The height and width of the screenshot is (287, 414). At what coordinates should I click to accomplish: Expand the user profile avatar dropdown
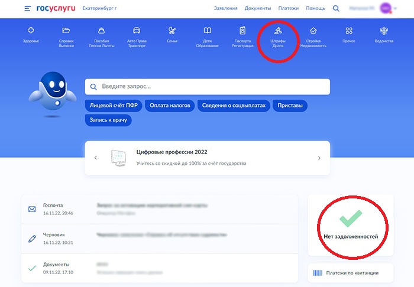pyautogui.click(x=387, y=9)
